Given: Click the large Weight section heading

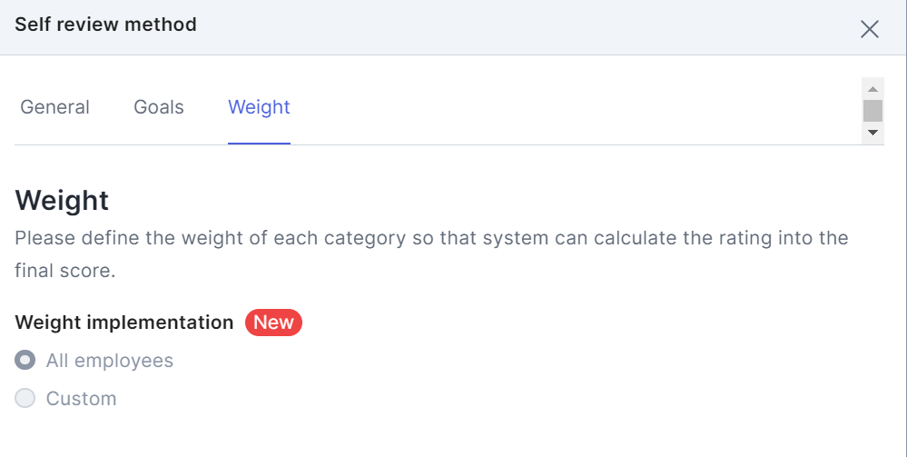Looking at the screenshot, I should coord(62,200).
